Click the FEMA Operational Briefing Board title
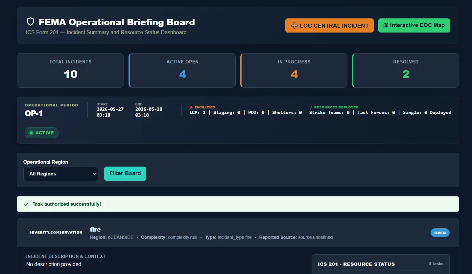Viewport: 472px width, 274px height. coord(117,22)
